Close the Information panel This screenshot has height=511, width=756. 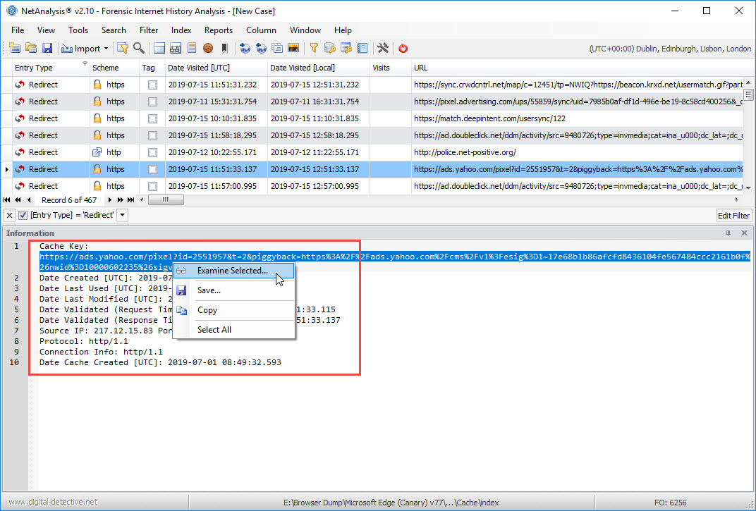(744, 233)
